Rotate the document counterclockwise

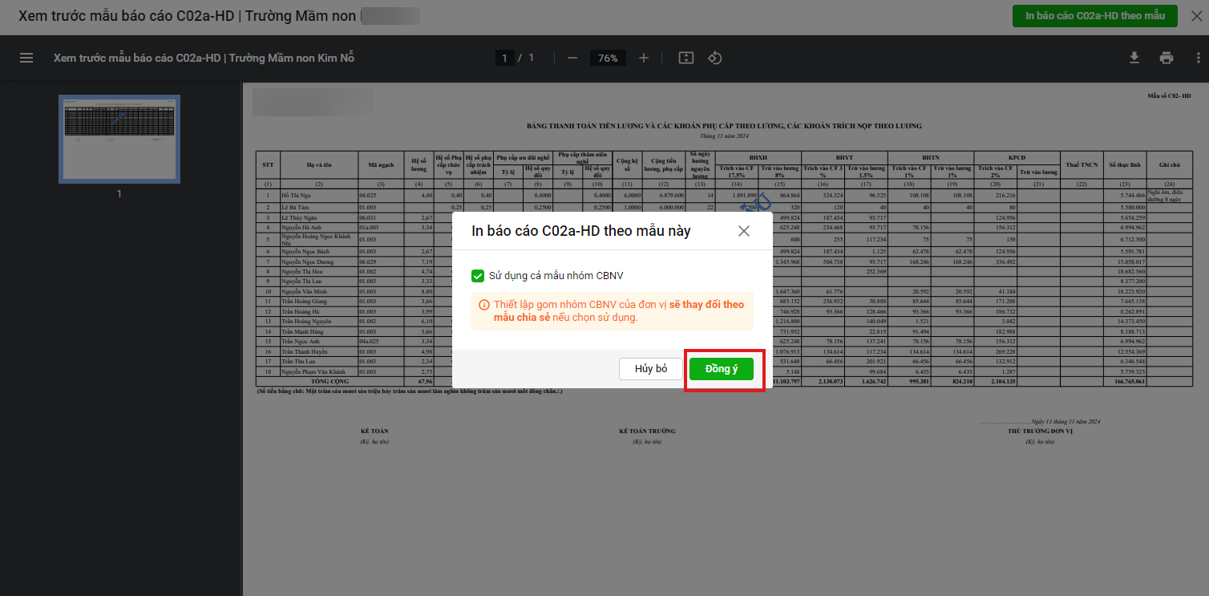(715, 58)
